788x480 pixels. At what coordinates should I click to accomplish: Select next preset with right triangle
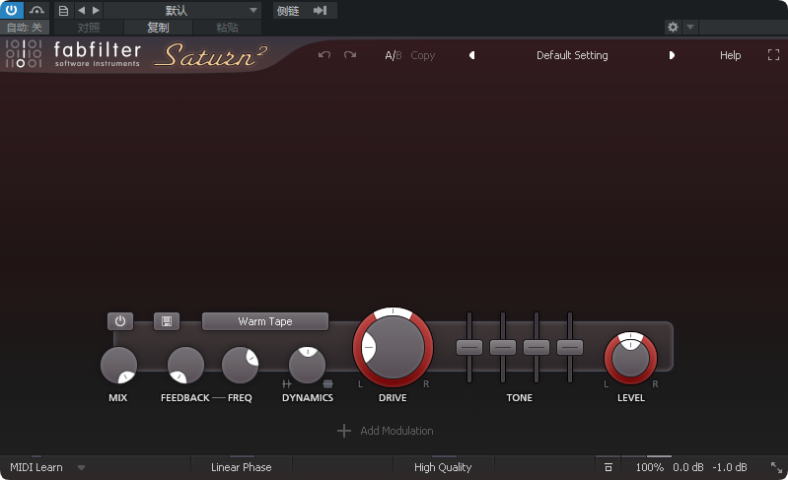click(x=672, y=55)
